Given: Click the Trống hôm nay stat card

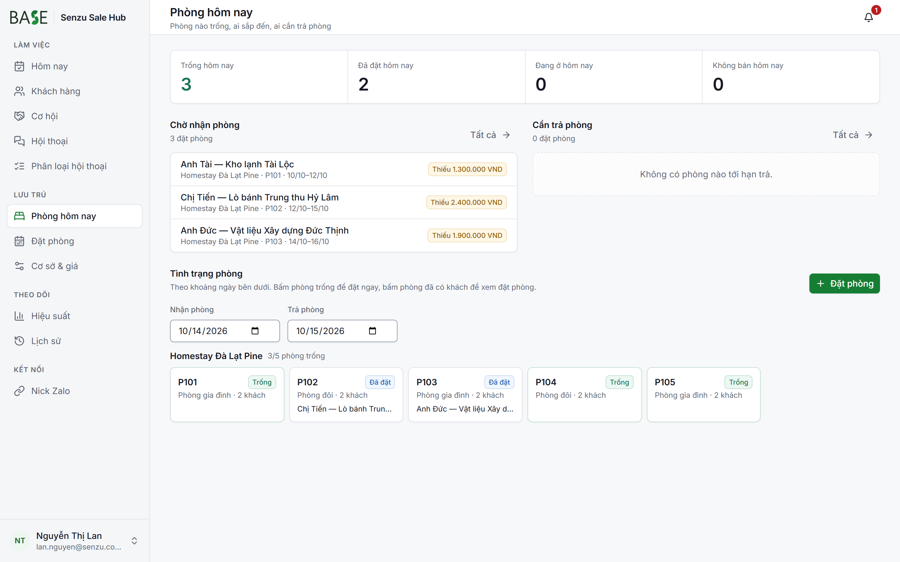Looking at the screenshot, I should [x=259, y=77].
